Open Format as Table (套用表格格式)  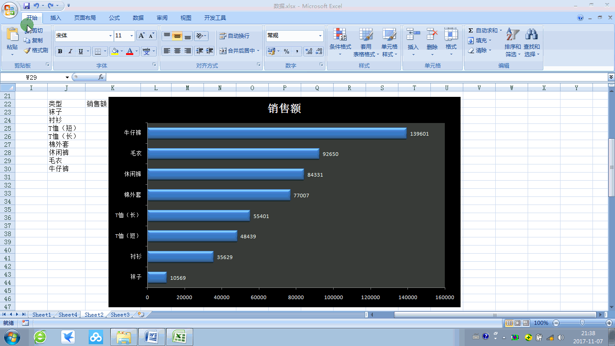pos(366,42)
